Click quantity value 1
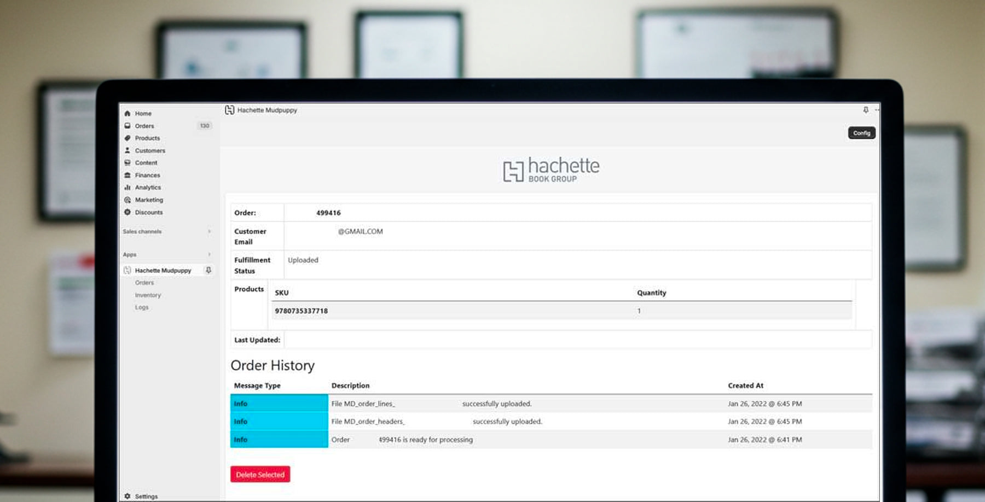 pyautogui.click(x=639, y=311)
